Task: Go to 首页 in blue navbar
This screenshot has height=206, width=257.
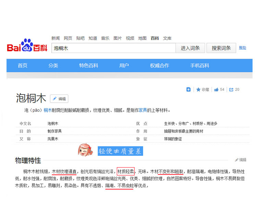Action: coord(23,65)
